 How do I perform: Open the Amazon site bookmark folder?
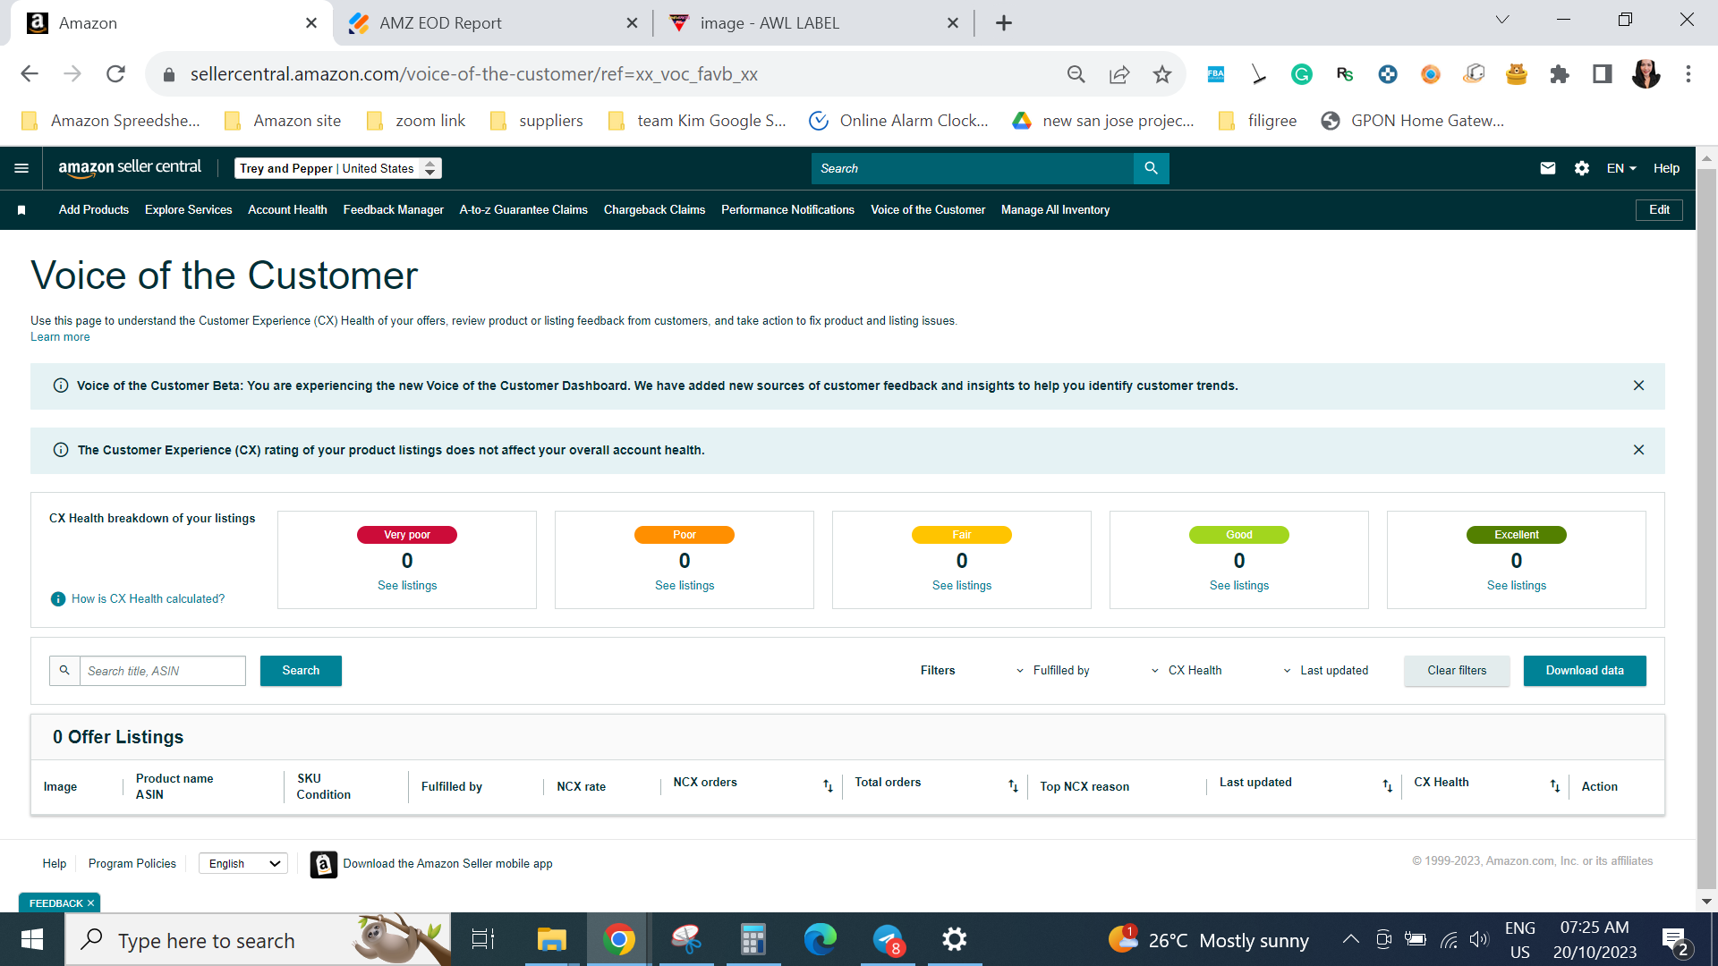283,121
